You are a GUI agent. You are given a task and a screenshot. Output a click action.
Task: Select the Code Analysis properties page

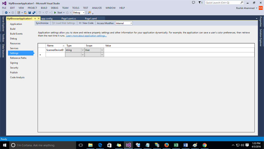[17, 77]
